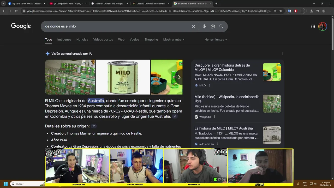
Task: Start voice search with the microphone icon
Action: point(204,26)
